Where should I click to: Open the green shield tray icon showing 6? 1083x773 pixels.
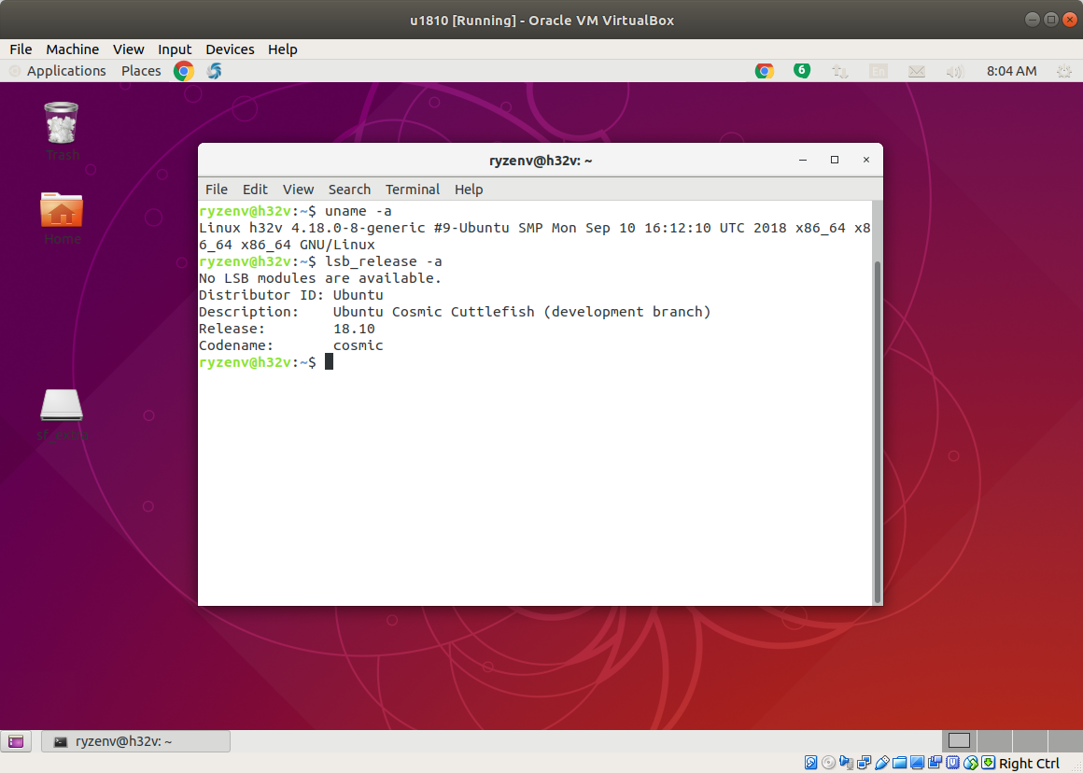pyautogui.click(x=802, y=70)
